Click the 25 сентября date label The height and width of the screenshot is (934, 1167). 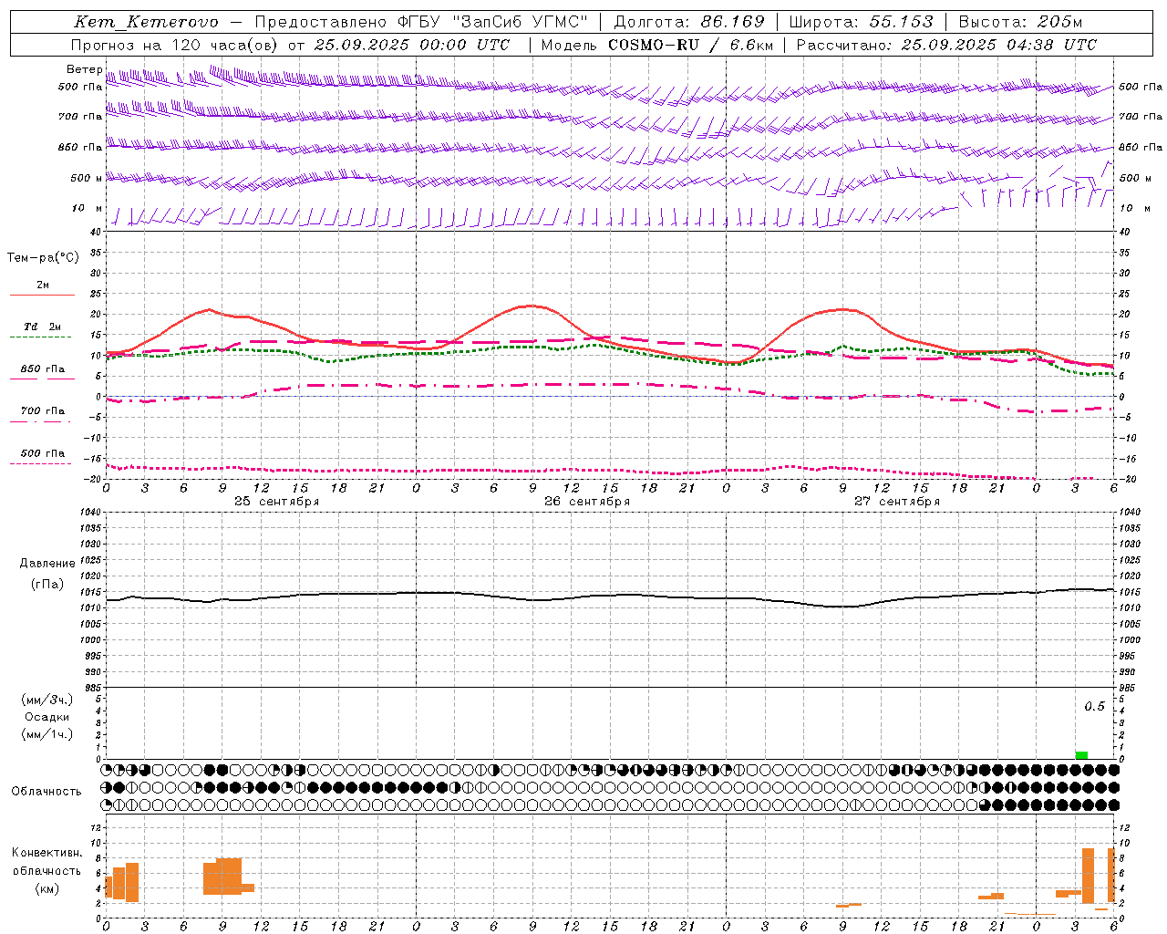(x=276, y=502)
